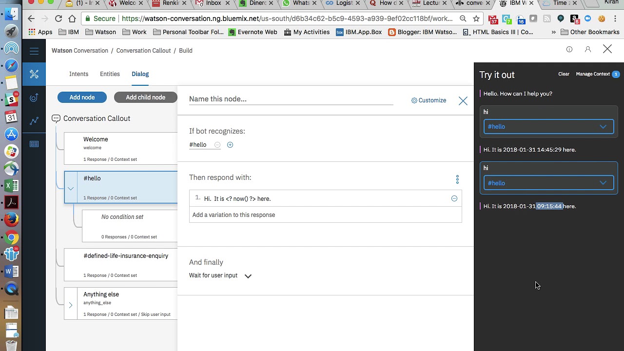This screenshot has width=624, height=351.
Task: Remove the #hello condition
Action: tap(217, 145)
